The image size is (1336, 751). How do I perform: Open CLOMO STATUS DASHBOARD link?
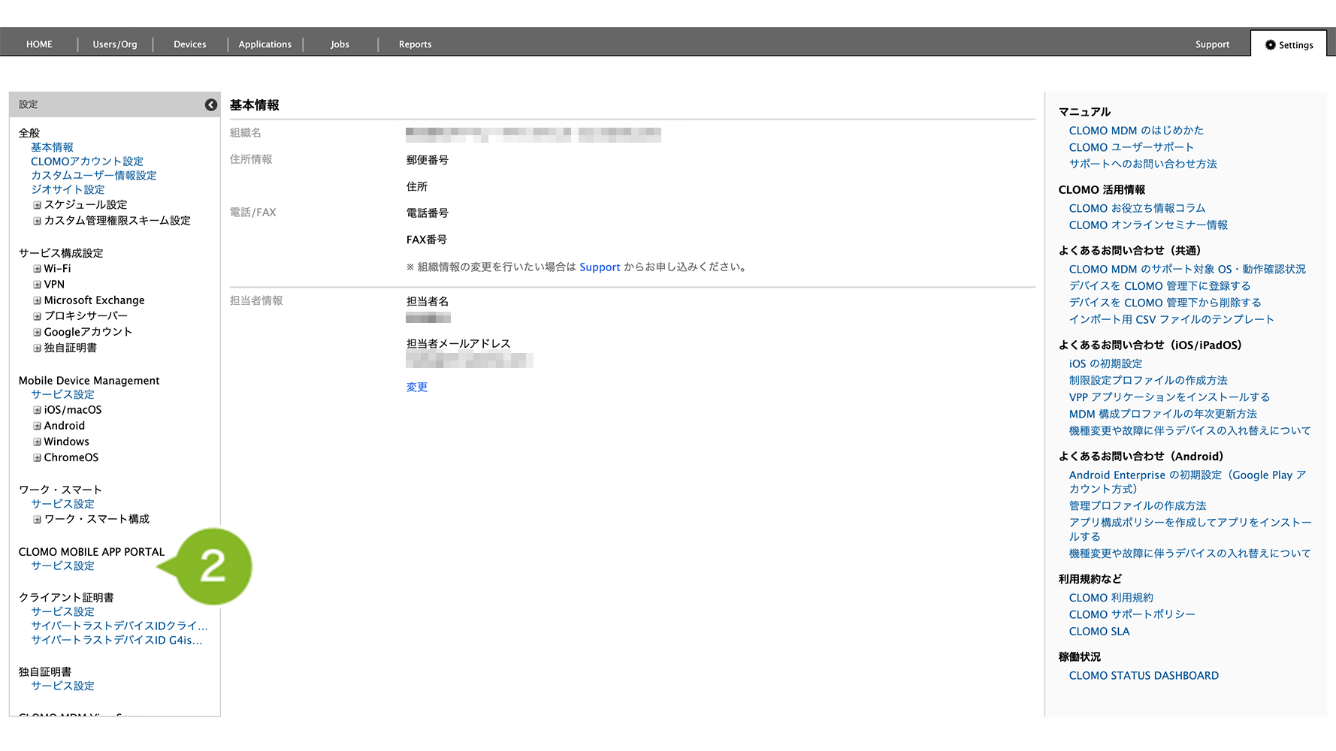click(x=1143, y=676)
